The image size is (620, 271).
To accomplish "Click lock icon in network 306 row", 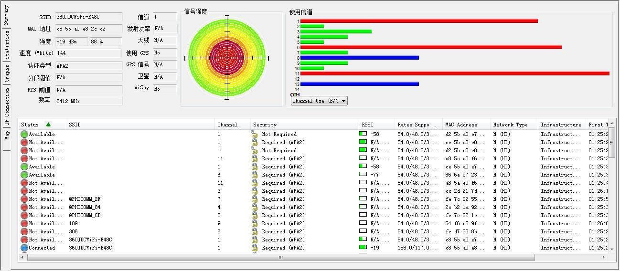I will [x=255, y=232].
